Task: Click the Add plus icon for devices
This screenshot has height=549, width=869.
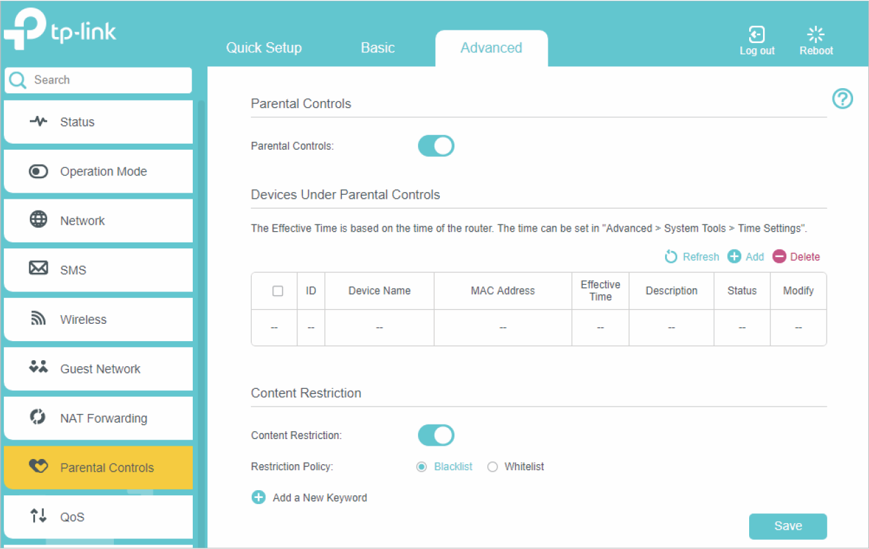Action: pyautogui.click(x=734, y=257)
